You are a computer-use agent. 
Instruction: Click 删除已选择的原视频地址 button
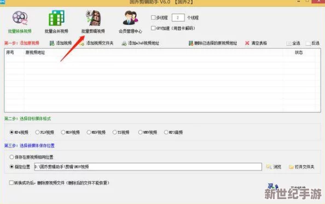(x=213, y=43)
